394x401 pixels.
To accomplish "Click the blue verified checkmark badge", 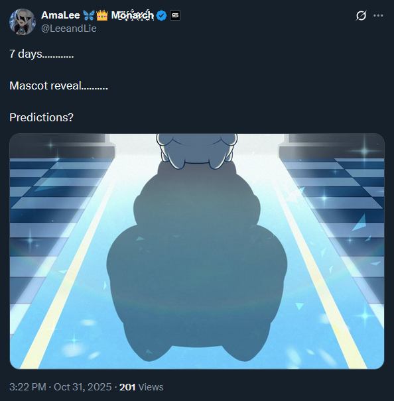I will click(162, 16).
